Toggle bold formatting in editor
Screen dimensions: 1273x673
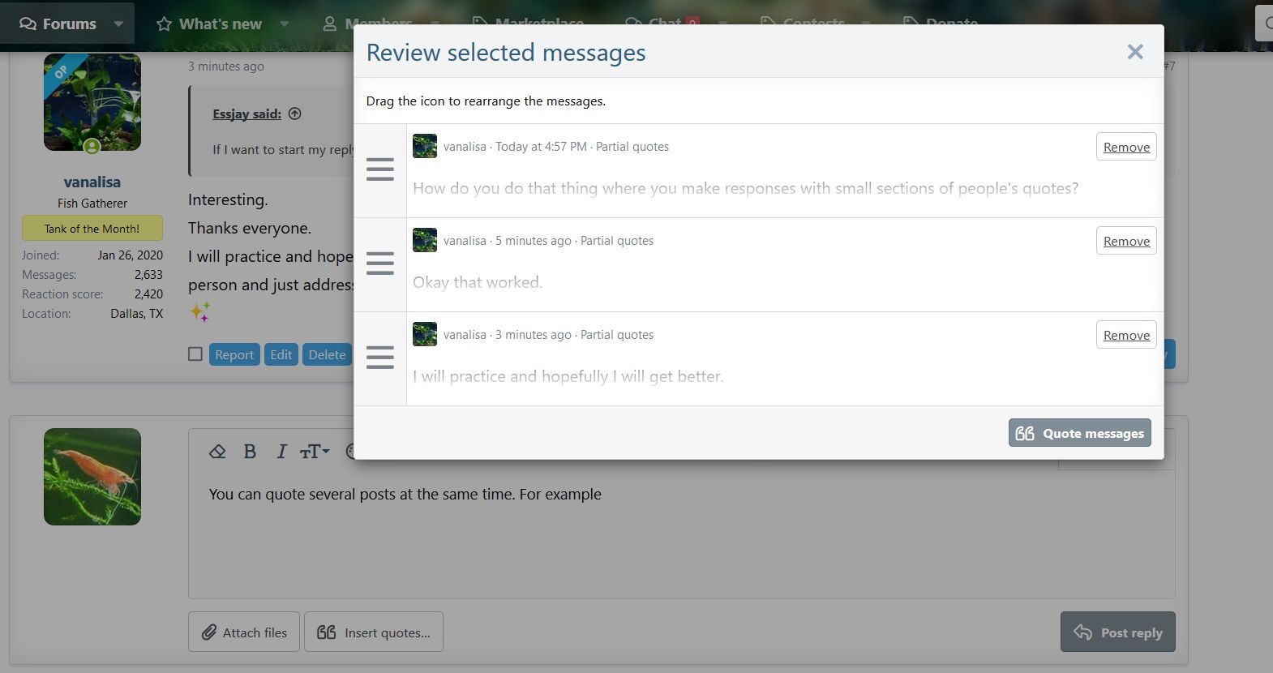point(250,452)
